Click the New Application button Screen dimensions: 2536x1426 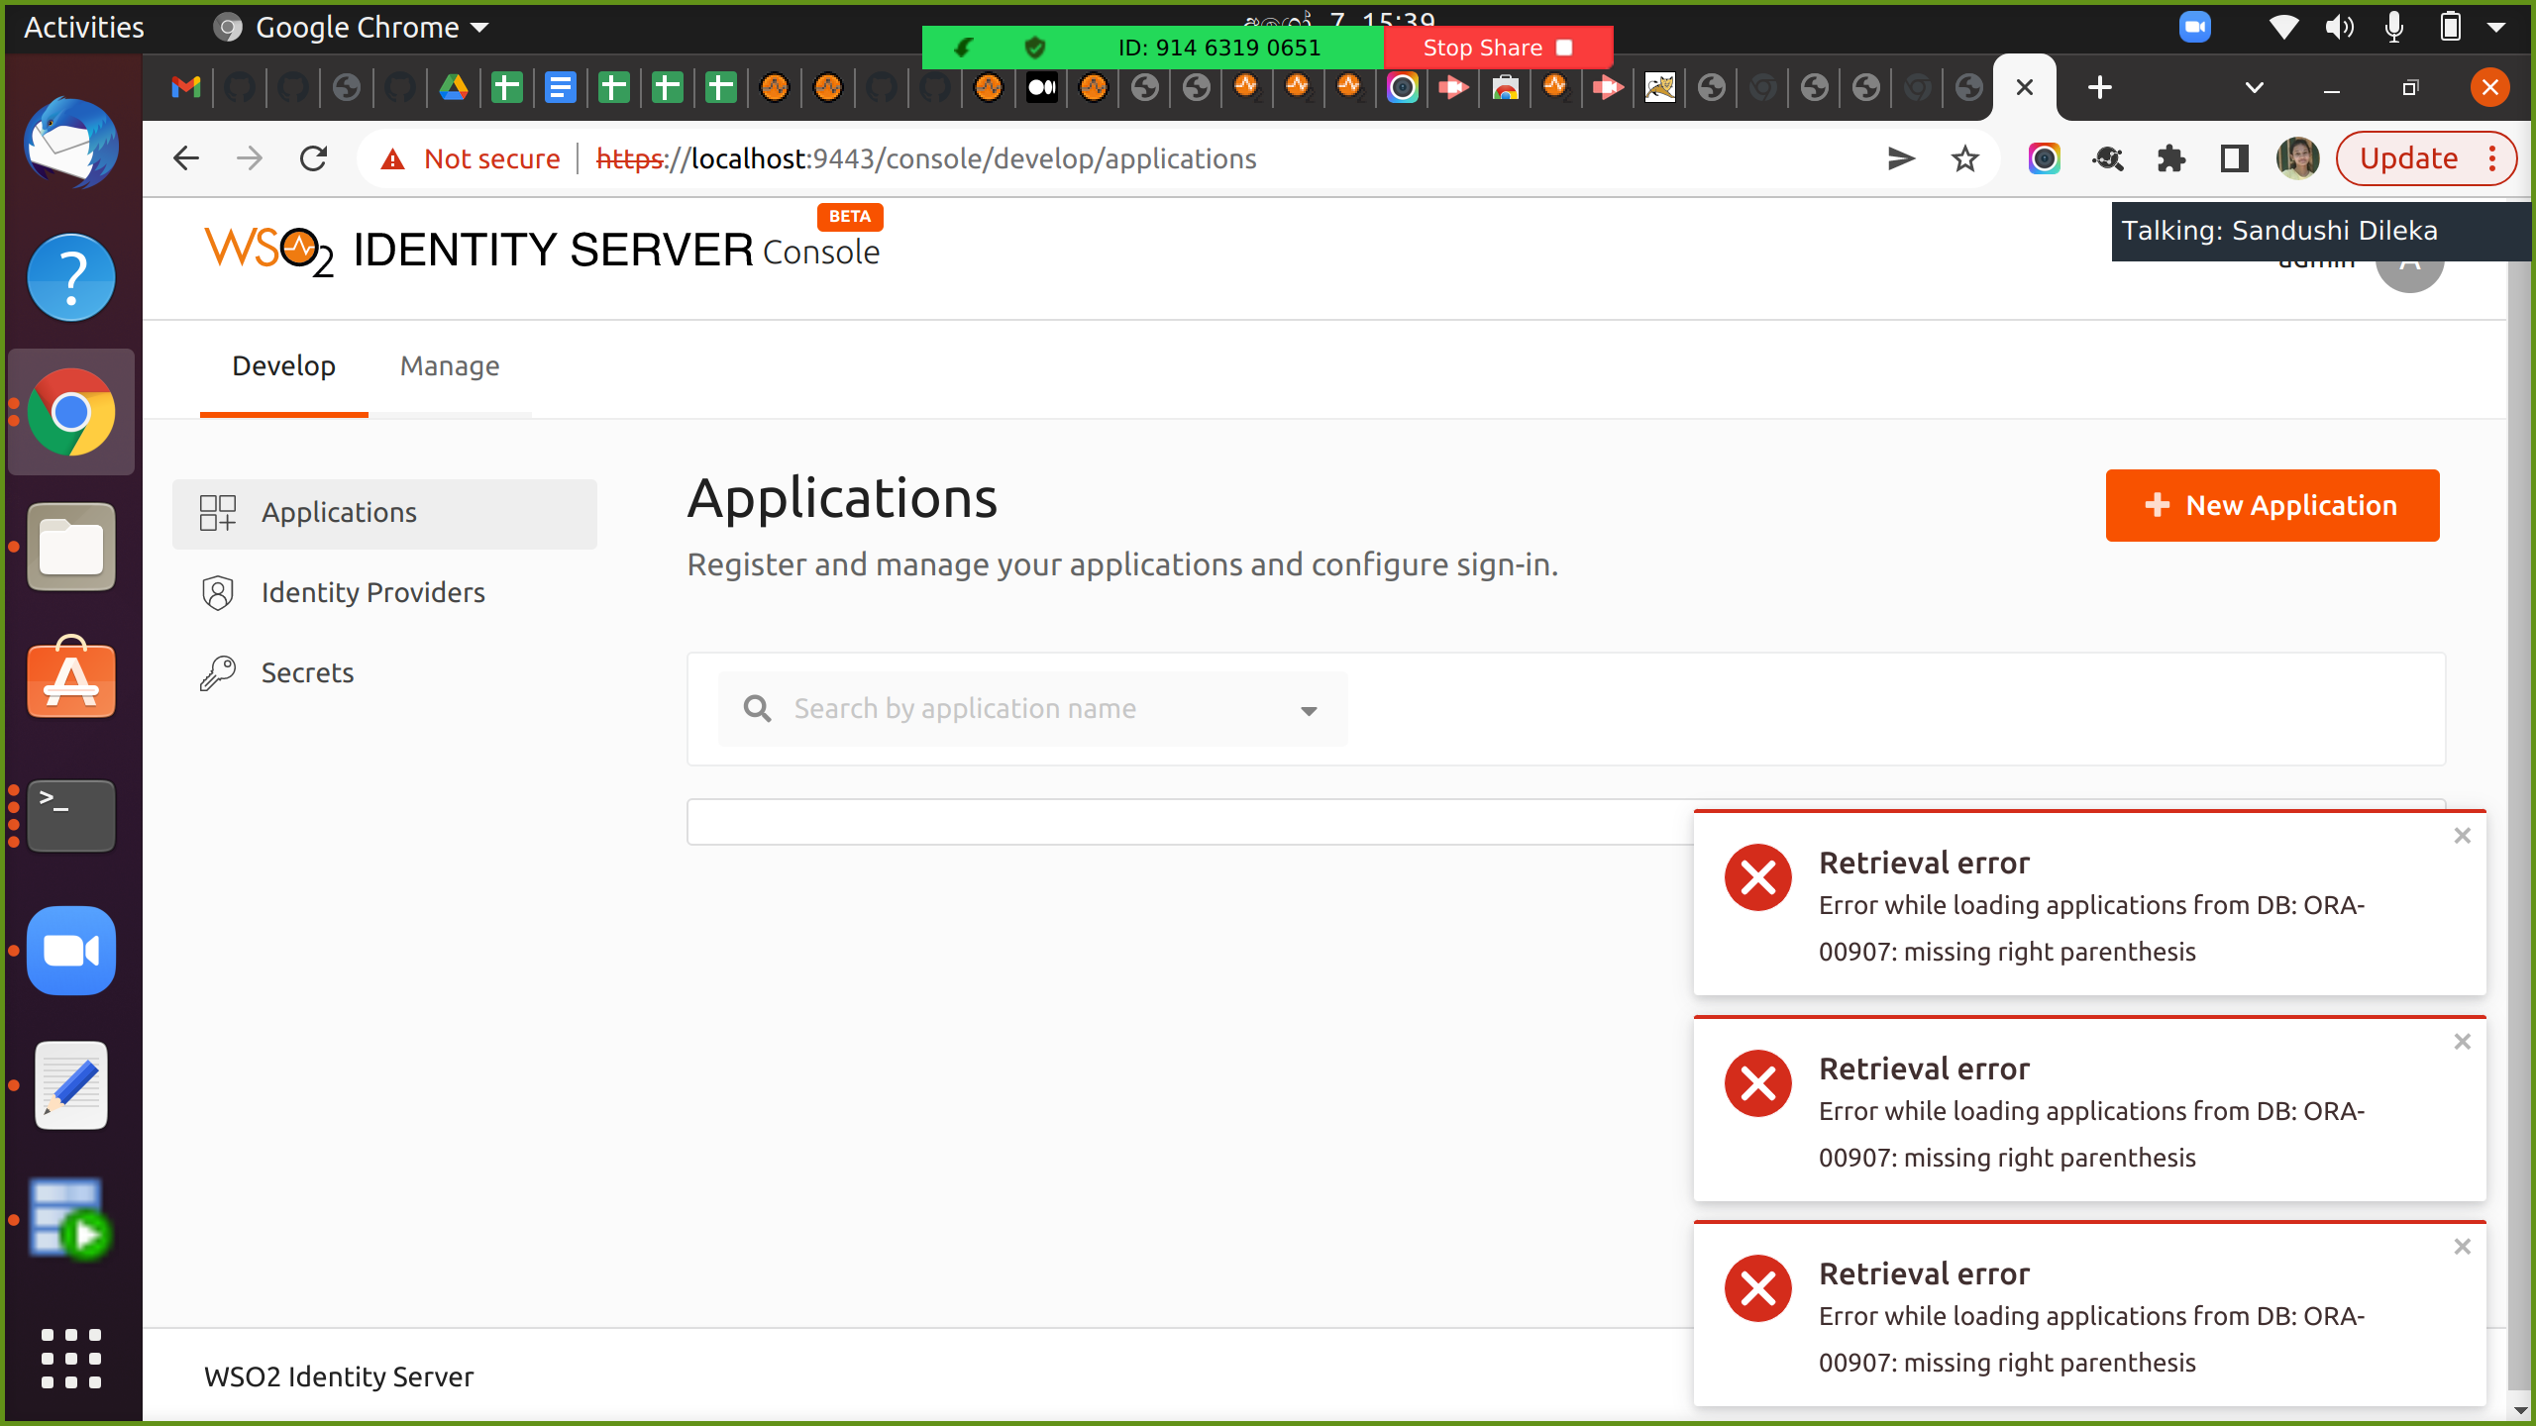pyautogui.click(x=2272, y=505)
